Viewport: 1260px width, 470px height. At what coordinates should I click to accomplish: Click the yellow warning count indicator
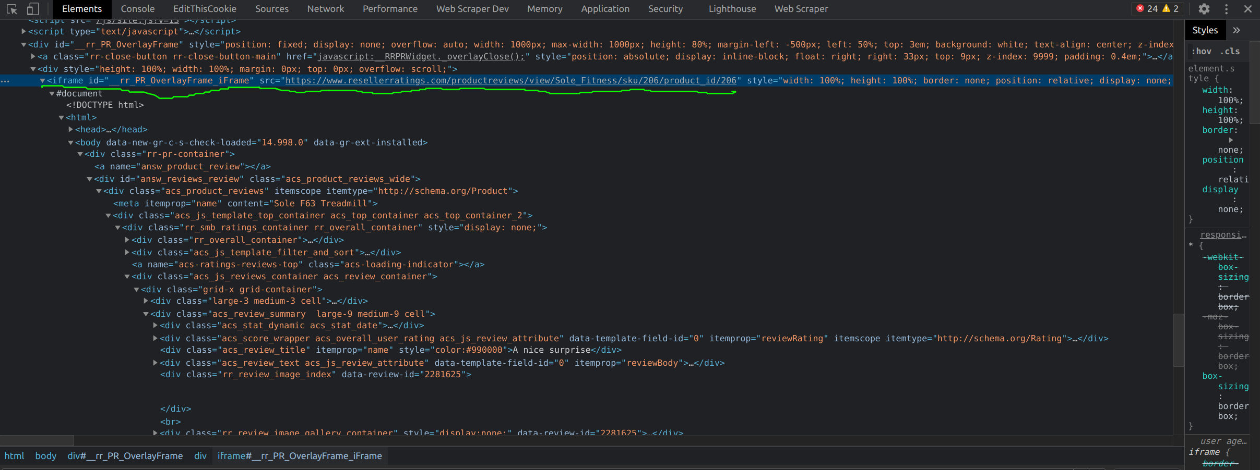pos(1170,9)
